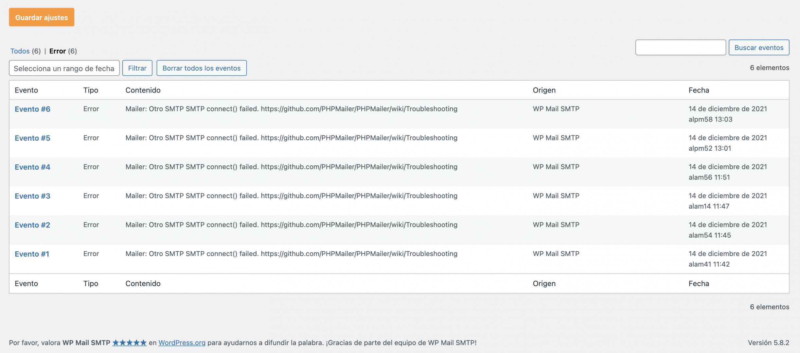Select the Error type in Evento #4 row
The width and height of the screenshot is (800, 353).
[x=91, y=167]
